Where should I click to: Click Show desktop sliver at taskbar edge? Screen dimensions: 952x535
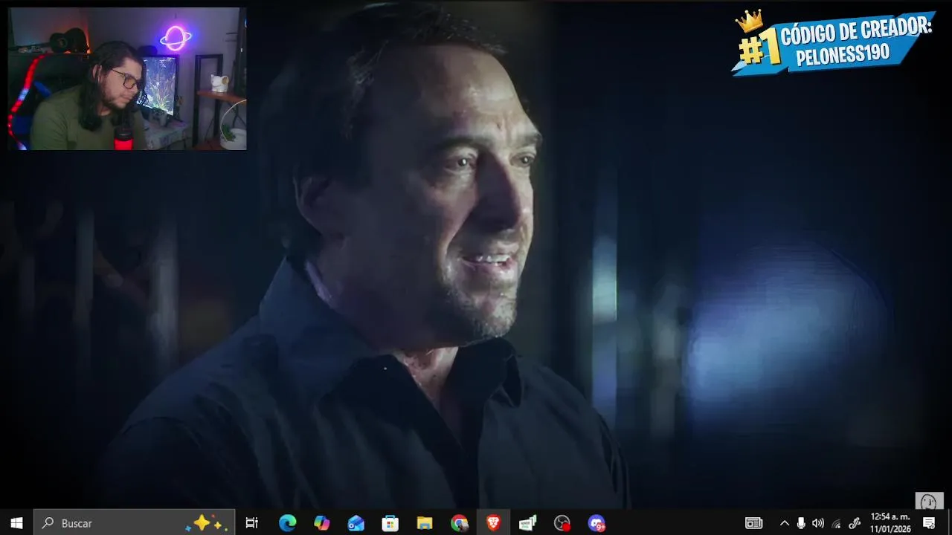pos(950,523)
